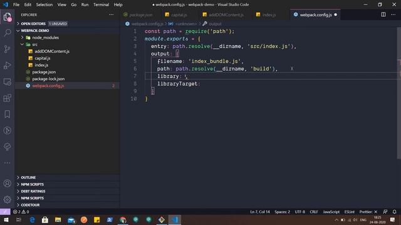401x225 pixels.
Task: Switch to the package.json tab
Action: coord(140,15)
